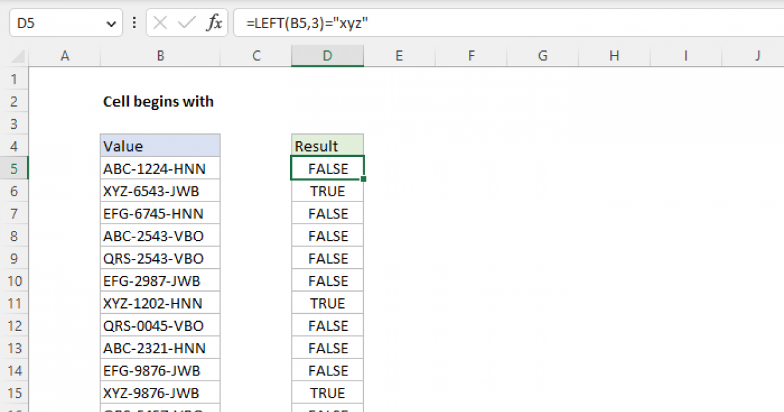Click the Cancel X icon in formula bar
This screenshot has height=412, width=784.
(160, 24)
